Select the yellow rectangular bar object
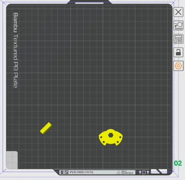The width and height of the screenshot is (185, 180). [x=46, y=128]
